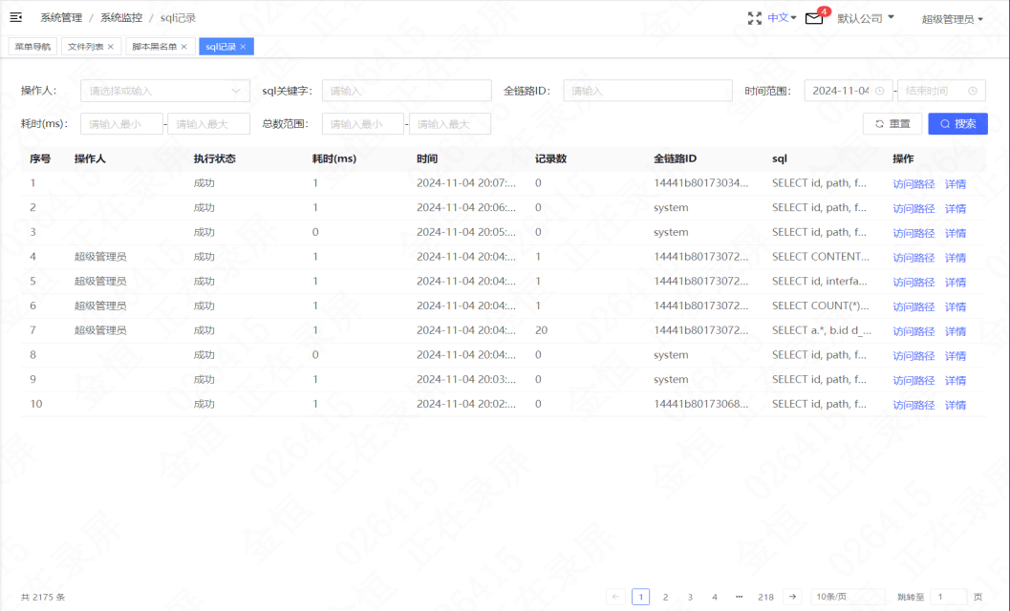The image size is (1010, 611).
Task: Click the start date field 2024-11-04
Action: 849,91
